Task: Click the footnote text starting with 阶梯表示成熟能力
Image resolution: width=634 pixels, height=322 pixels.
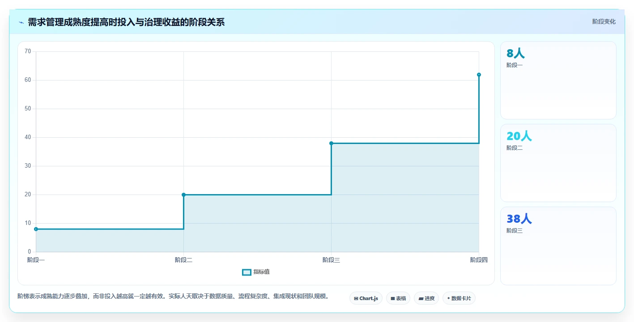Action: (174, 296)
